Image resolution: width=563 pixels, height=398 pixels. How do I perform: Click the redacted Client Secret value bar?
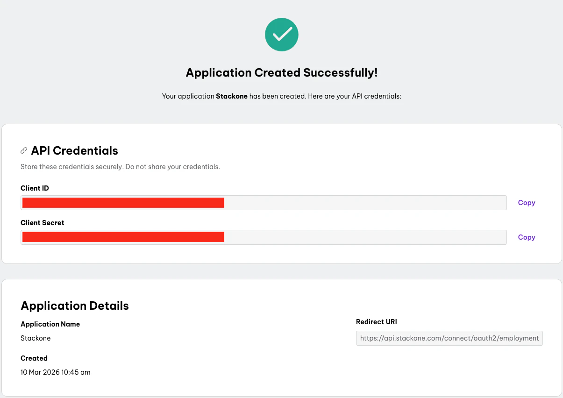tap(122, 237)
